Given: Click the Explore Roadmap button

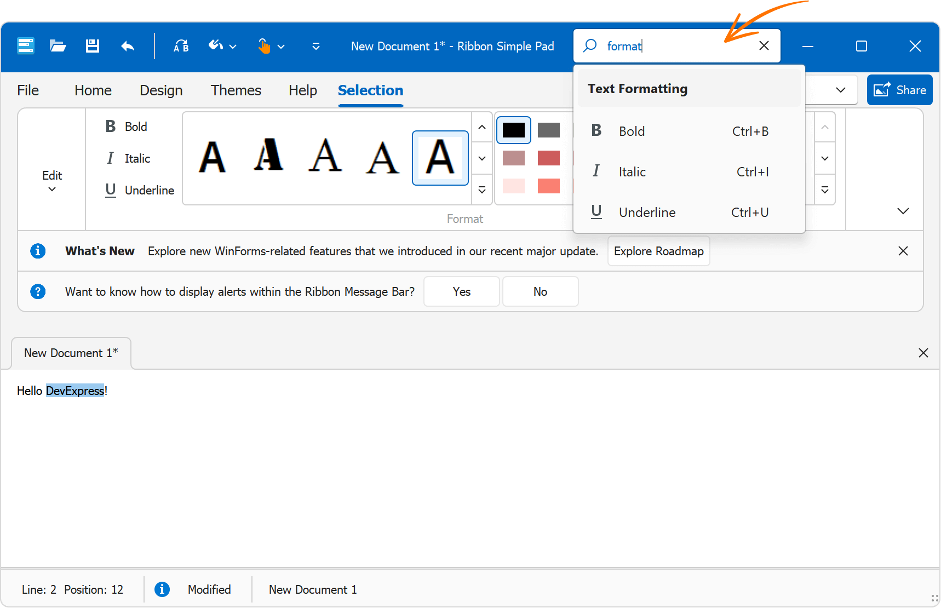Looking at the screenshot, I should [658, 251].
